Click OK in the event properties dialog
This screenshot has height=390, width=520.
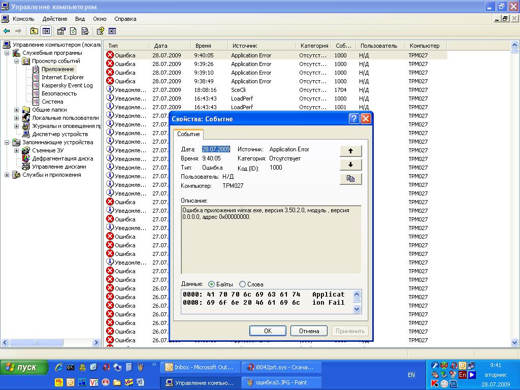click(268, 331)
